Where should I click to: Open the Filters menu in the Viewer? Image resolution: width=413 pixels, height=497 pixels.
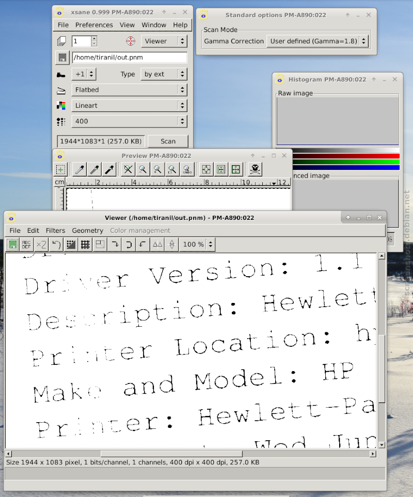[x=55, y=230]
